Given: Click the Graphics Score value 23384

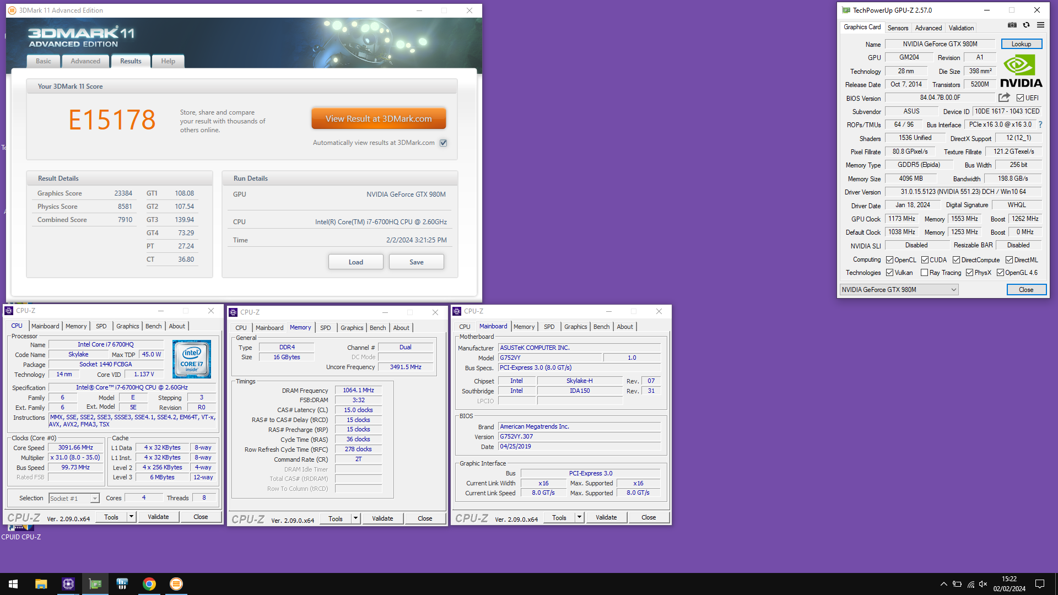Looking at the screenshot, I should click(x=123, y=193).
